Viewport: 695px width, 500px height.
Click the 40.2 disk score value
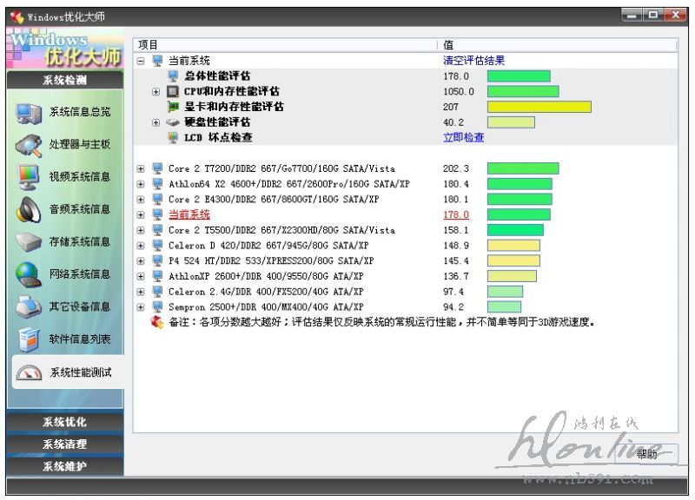coord(453,122)
